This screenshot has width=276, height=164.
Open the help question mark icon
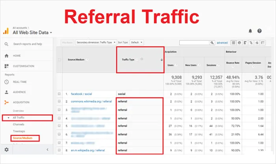pos(259,31)
